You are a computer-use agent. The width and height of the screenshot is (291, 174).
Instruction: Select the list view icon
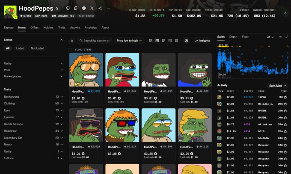pos(170,41)
